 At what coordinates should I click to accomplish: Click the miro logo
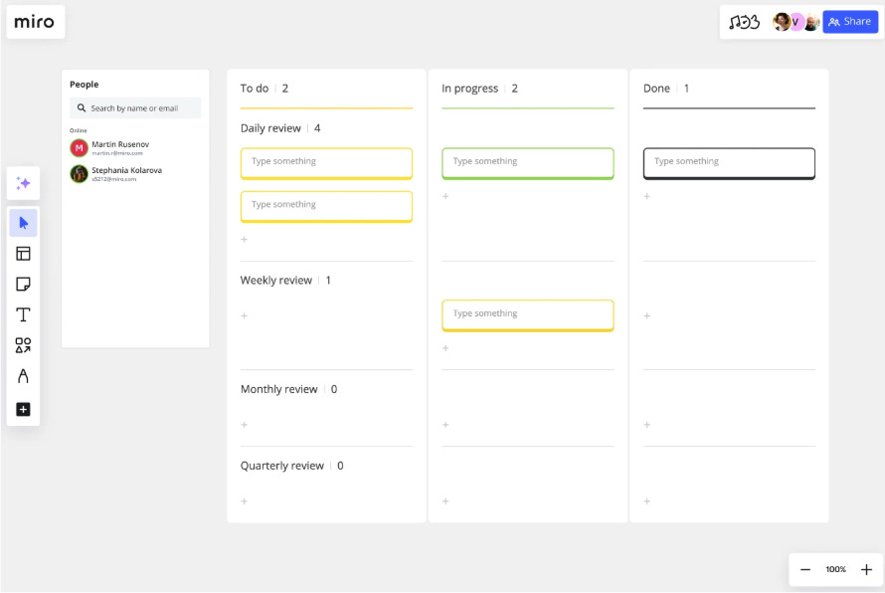(x=35, y=22)
